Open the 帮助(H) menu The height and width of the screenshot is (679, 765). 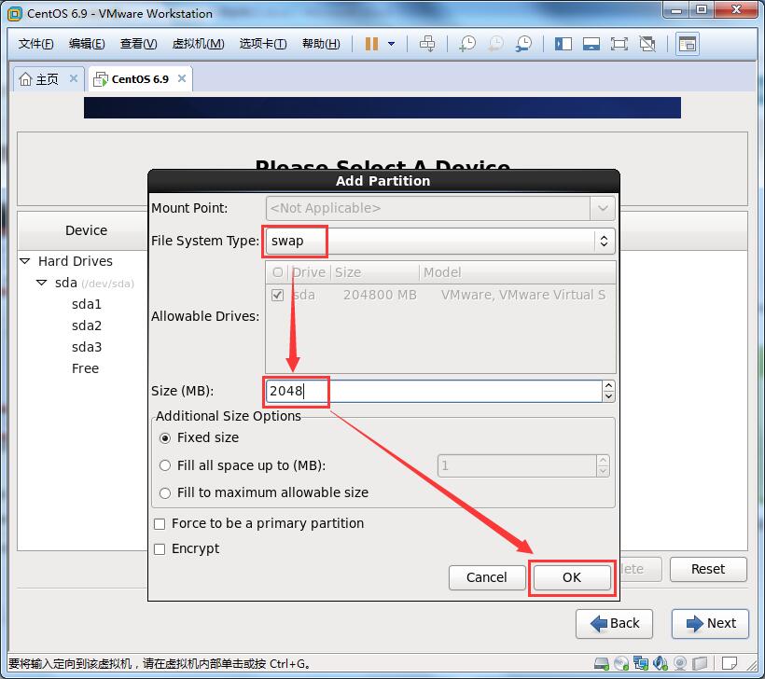(x=321, y=44)
